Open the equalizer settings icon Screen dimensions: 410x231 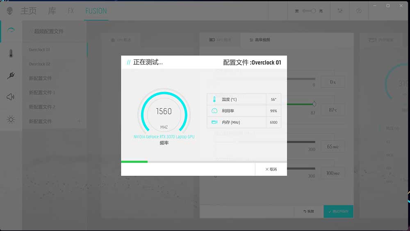[x=340, y=11]
